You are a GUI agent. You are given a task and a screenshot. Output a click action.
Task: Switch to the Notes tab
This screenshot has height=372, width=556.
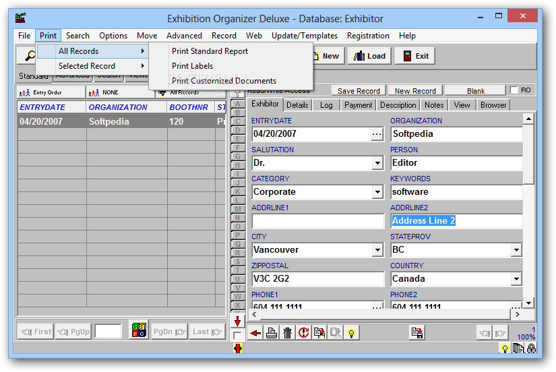(x=434, y=105)
